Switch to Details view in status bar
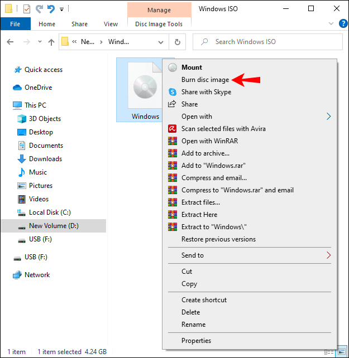 pyautogui.click(x=329, y=352)
